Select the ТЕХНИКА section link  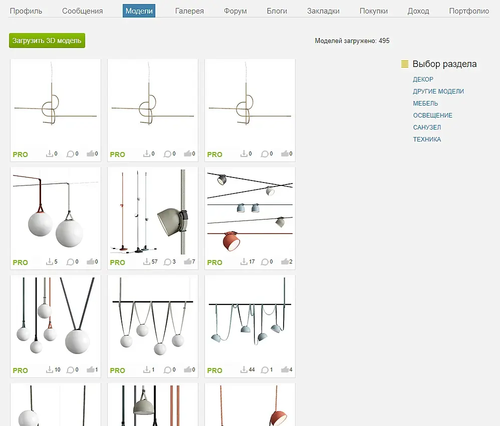(x=427, y=139)
